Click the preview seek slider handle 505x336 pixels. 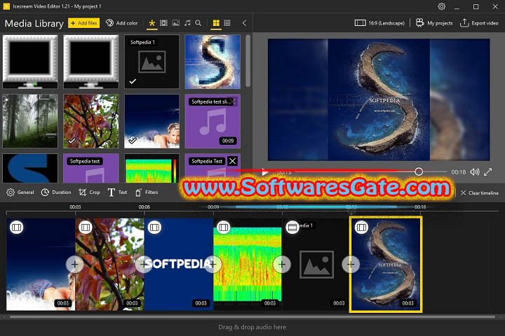pos(418,171)
